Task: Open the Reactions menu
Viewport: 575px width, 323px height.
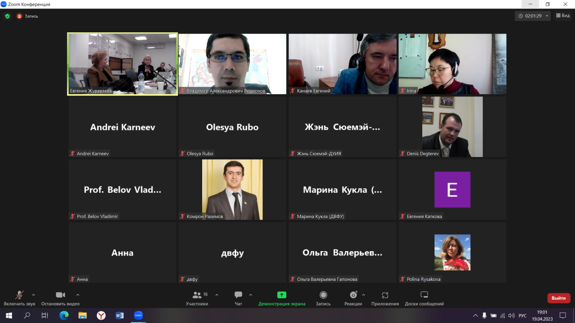Action: tap(354, 295)
